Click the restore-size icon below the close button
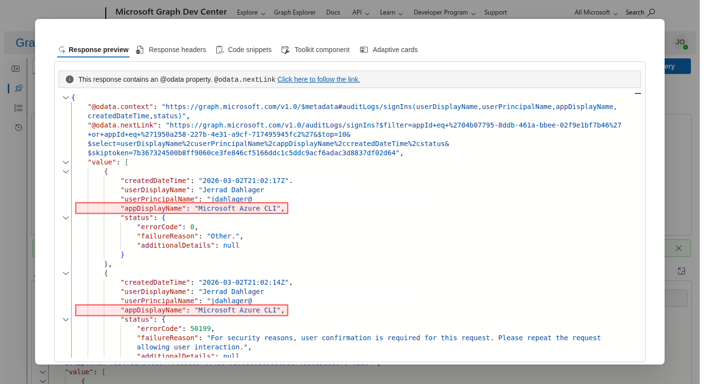707x384 pixels. 681,271
